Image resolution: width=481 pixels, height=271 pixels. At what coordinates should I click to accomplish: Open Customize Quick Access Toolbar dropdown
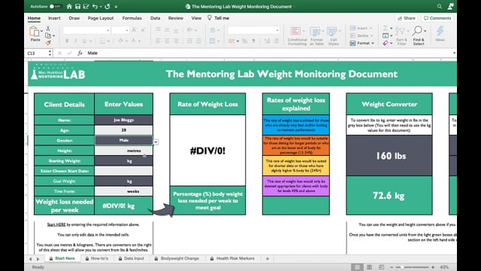[116, 7]
